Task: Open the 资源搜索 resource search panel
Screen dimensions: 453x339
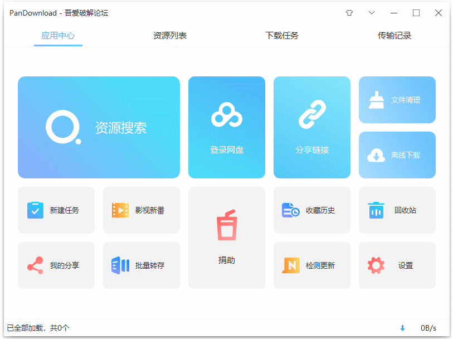Action: [99, 127]
